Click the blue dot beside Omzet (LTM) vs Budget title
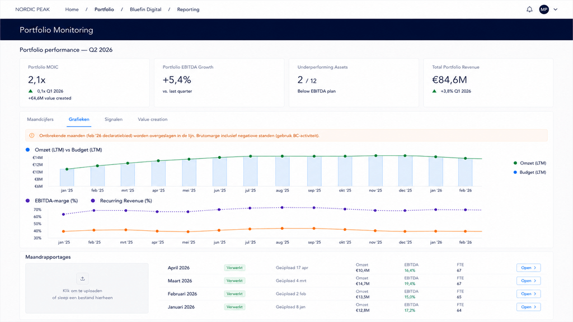The image size is (573, 322). [x=28, y=150]
